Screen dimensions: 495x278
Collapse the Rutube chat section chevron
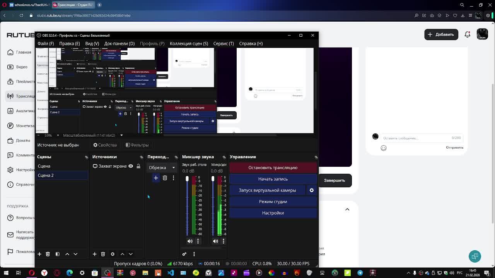[347, 209]
